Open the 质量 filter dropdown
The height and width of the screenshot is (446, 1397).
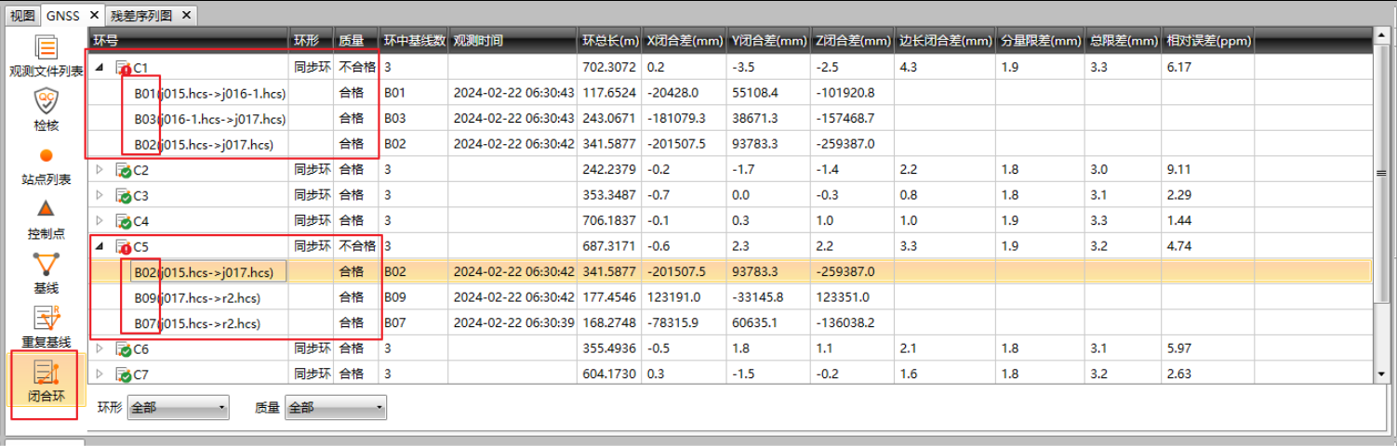point(336,407)
